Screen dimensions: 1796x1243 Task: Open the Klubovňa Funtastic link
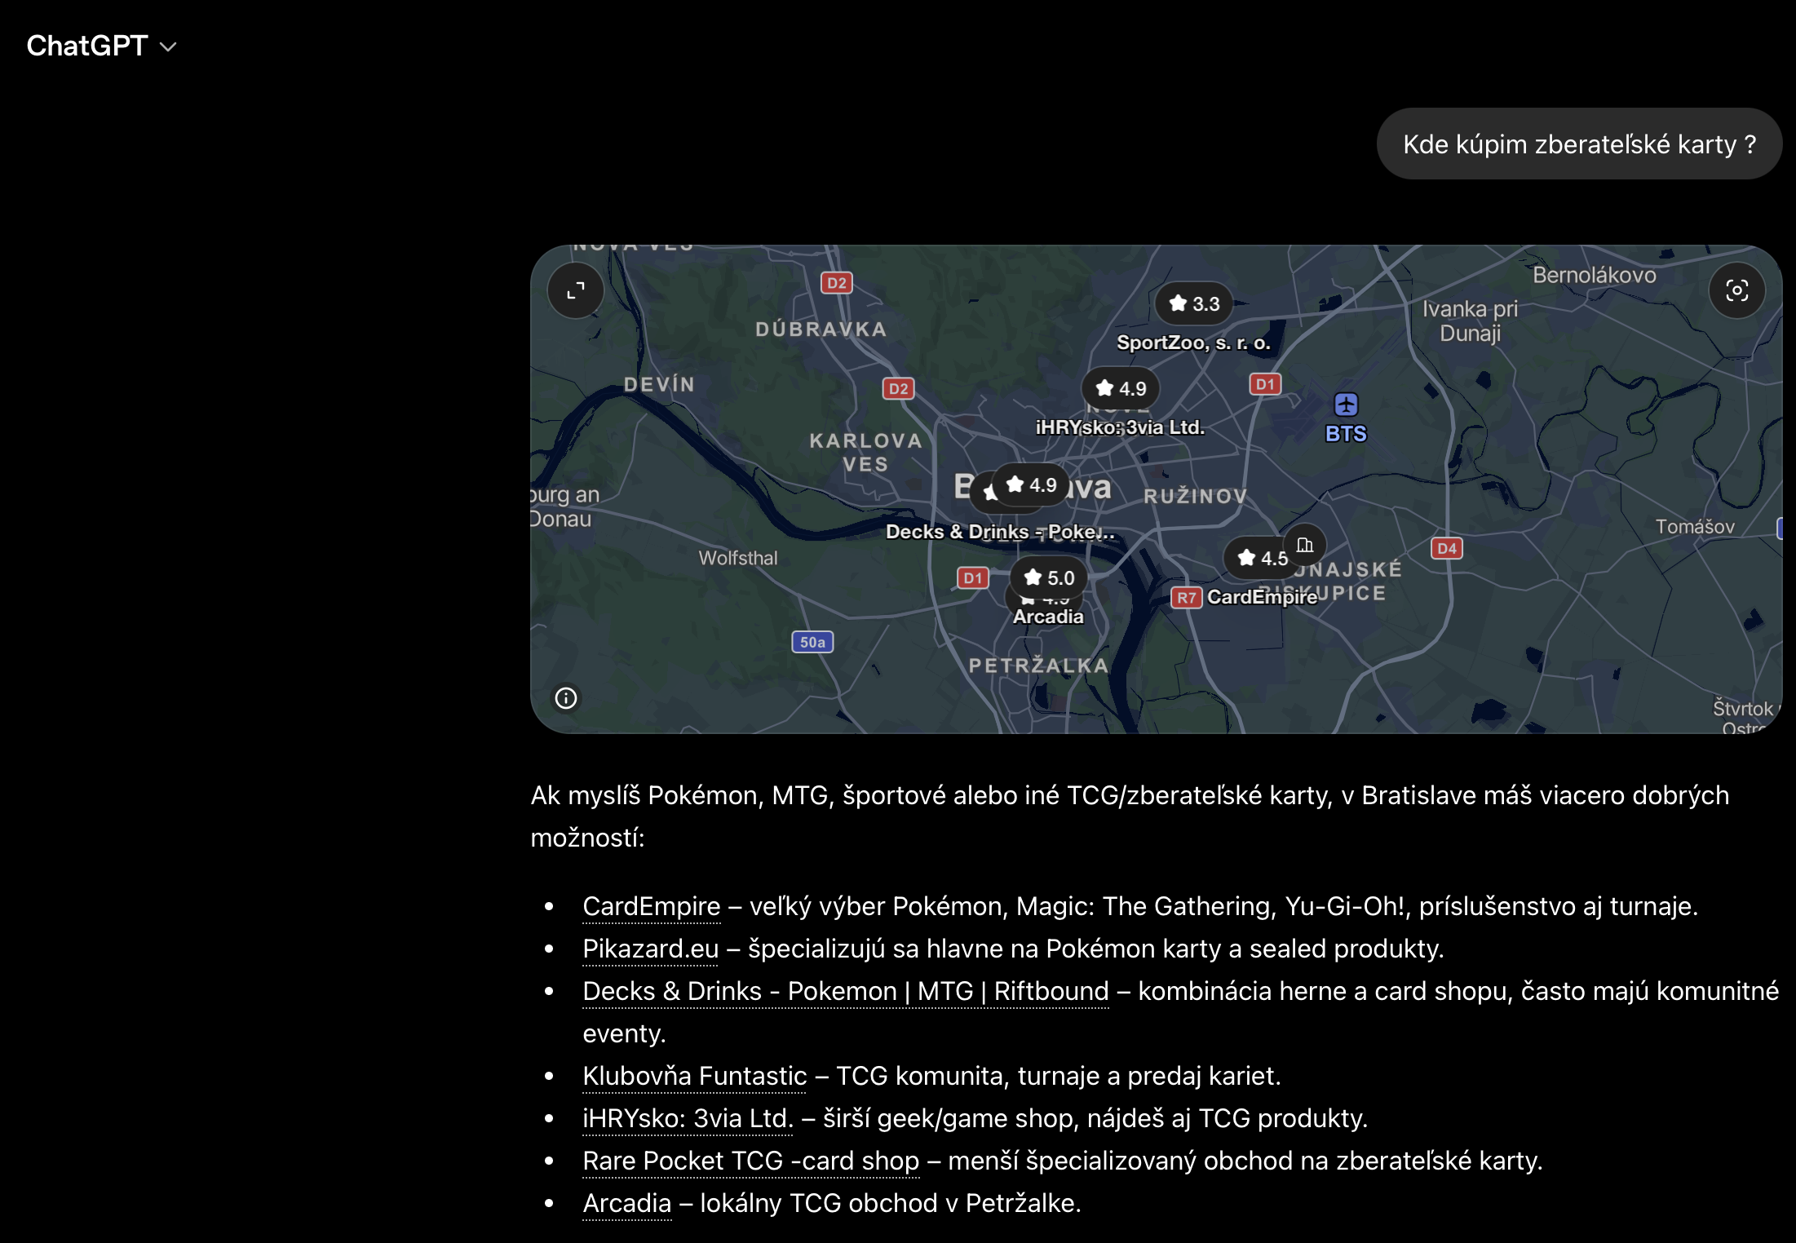[x=695, y=1077]
